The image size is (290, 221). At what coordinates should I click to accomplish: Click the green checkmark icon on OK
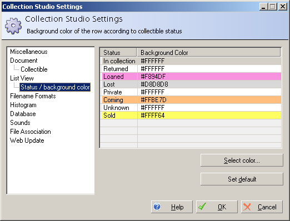(x=202, y=206)
